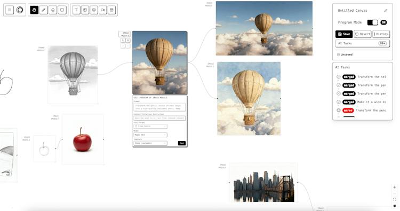
Task: Click the Image Module label tag beside balloon
Action: pyautogui.click(x=124, y=34)
